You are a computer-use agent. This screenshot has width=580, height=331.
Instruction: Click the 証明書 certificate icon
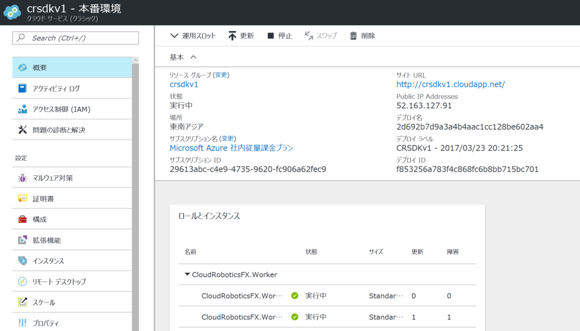tap(22, 199)
